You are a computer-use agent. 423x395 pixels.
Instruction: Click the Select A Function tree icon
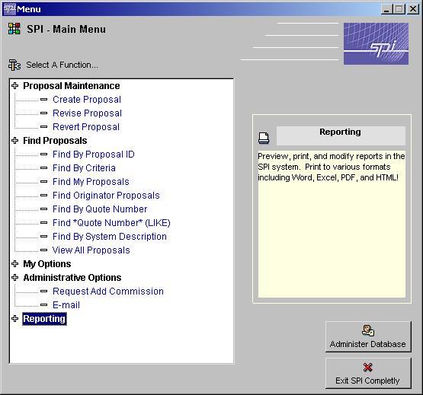pyautogui.click(x=14, y=65)
